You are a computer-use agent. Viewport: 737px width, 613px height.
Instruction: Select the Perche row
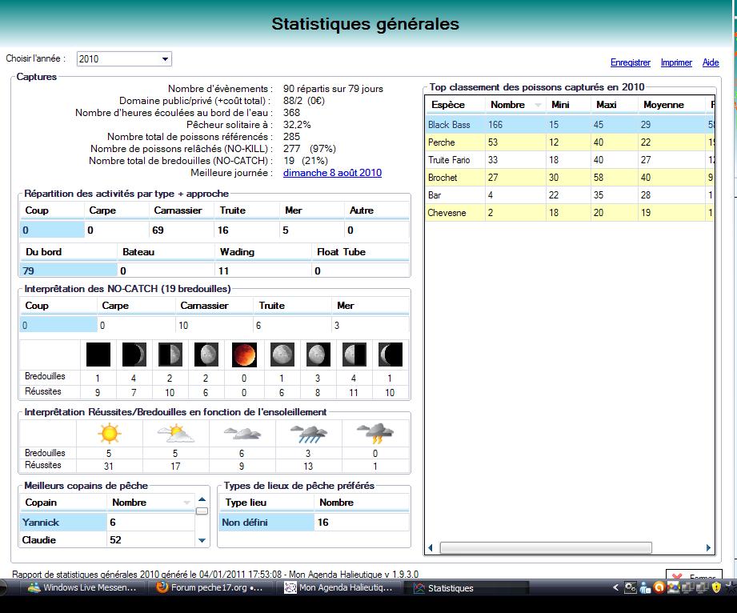tap(569, 142)
